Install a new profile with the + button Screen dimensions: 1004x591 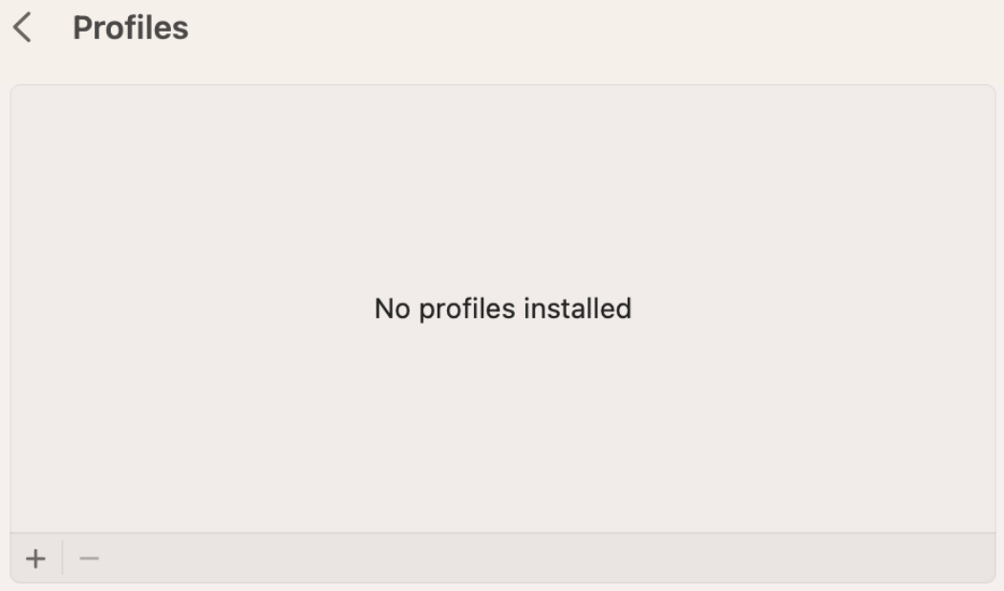[x=36, y=559]
